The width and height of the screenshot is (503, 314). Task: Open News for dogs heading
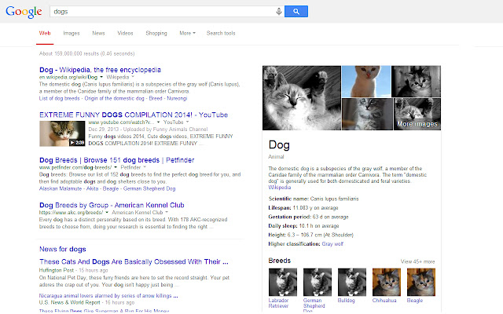pos(63,249)
